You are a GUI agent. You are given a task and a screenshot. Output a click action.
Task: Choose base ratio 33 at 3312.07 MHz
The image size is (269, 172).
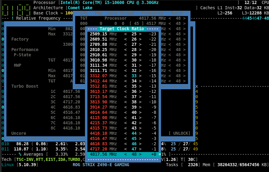[x=123, y=76]
